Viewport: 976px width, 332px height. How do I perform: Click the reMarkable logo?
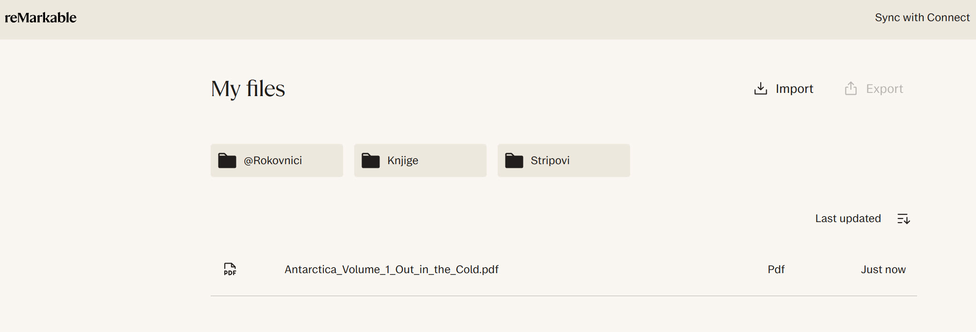pos(40,17)
